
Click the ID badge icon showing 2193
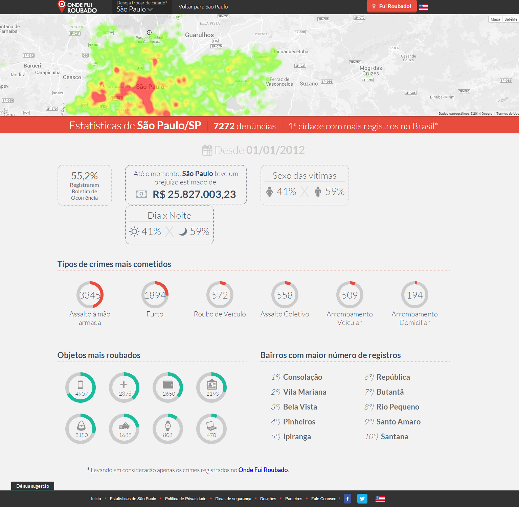pos(212,385)
